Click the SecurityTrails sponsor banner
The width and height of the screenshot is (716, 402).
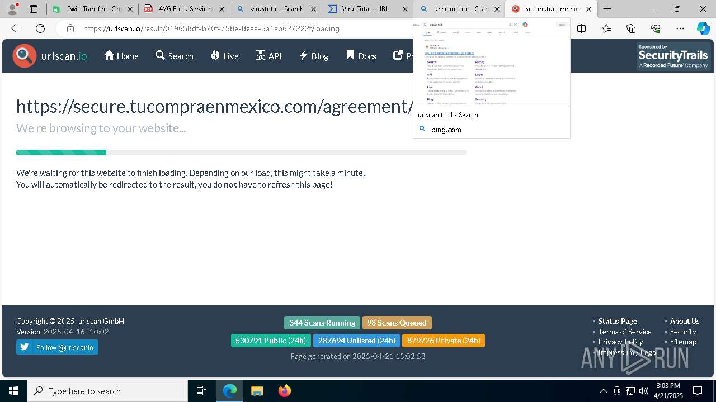tap(674, 56)
